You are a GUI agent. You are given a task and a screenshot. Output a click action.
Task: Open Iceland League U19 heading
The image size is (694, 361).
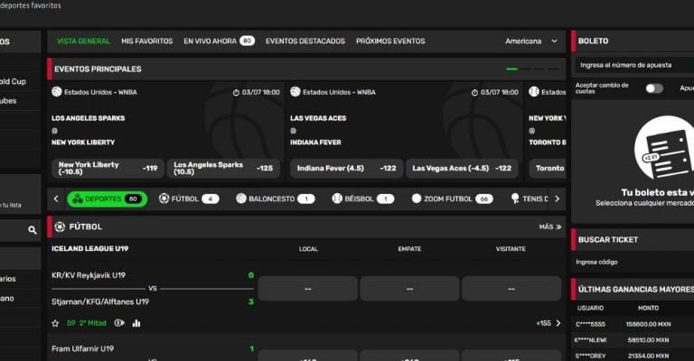click(x=89, y=249)
